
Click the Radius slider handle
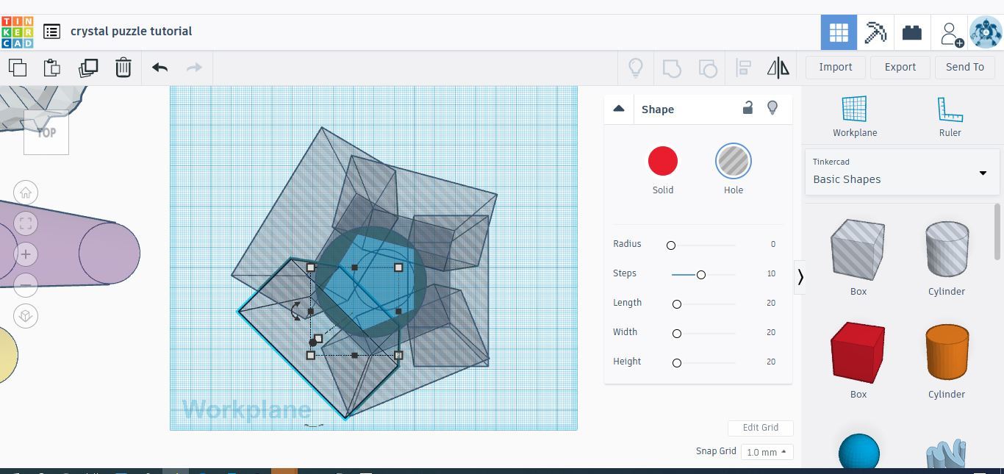tap(670, 245)
